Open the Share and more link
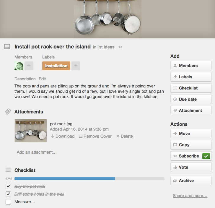This screenshot has height=208, width=215. point(190,196)
